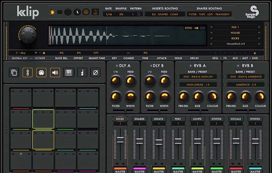This screenshot has width=272, height=173.
Task: Click the HIHATS channel volume fader
Action: 159,142
